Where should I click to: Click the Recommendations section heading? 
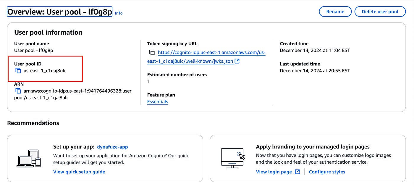pyautogui.click(x=33, y=123)
